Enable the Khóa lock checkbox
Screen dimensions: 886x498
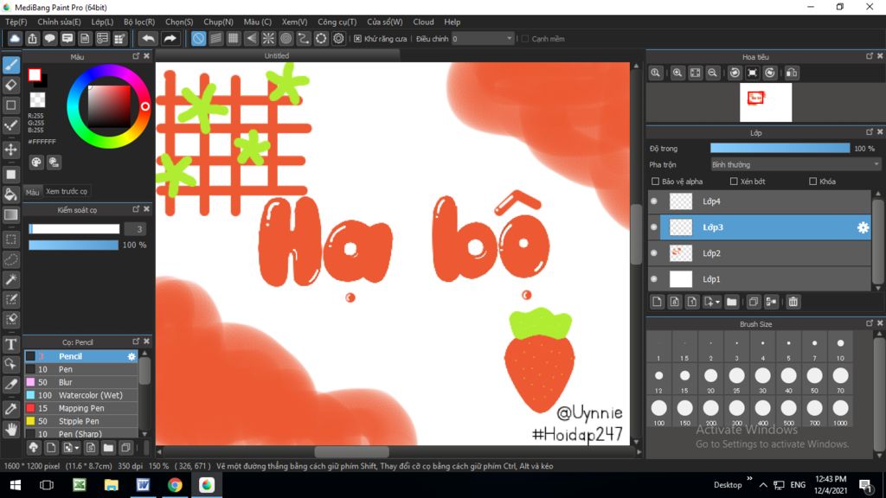coord(812,182)
